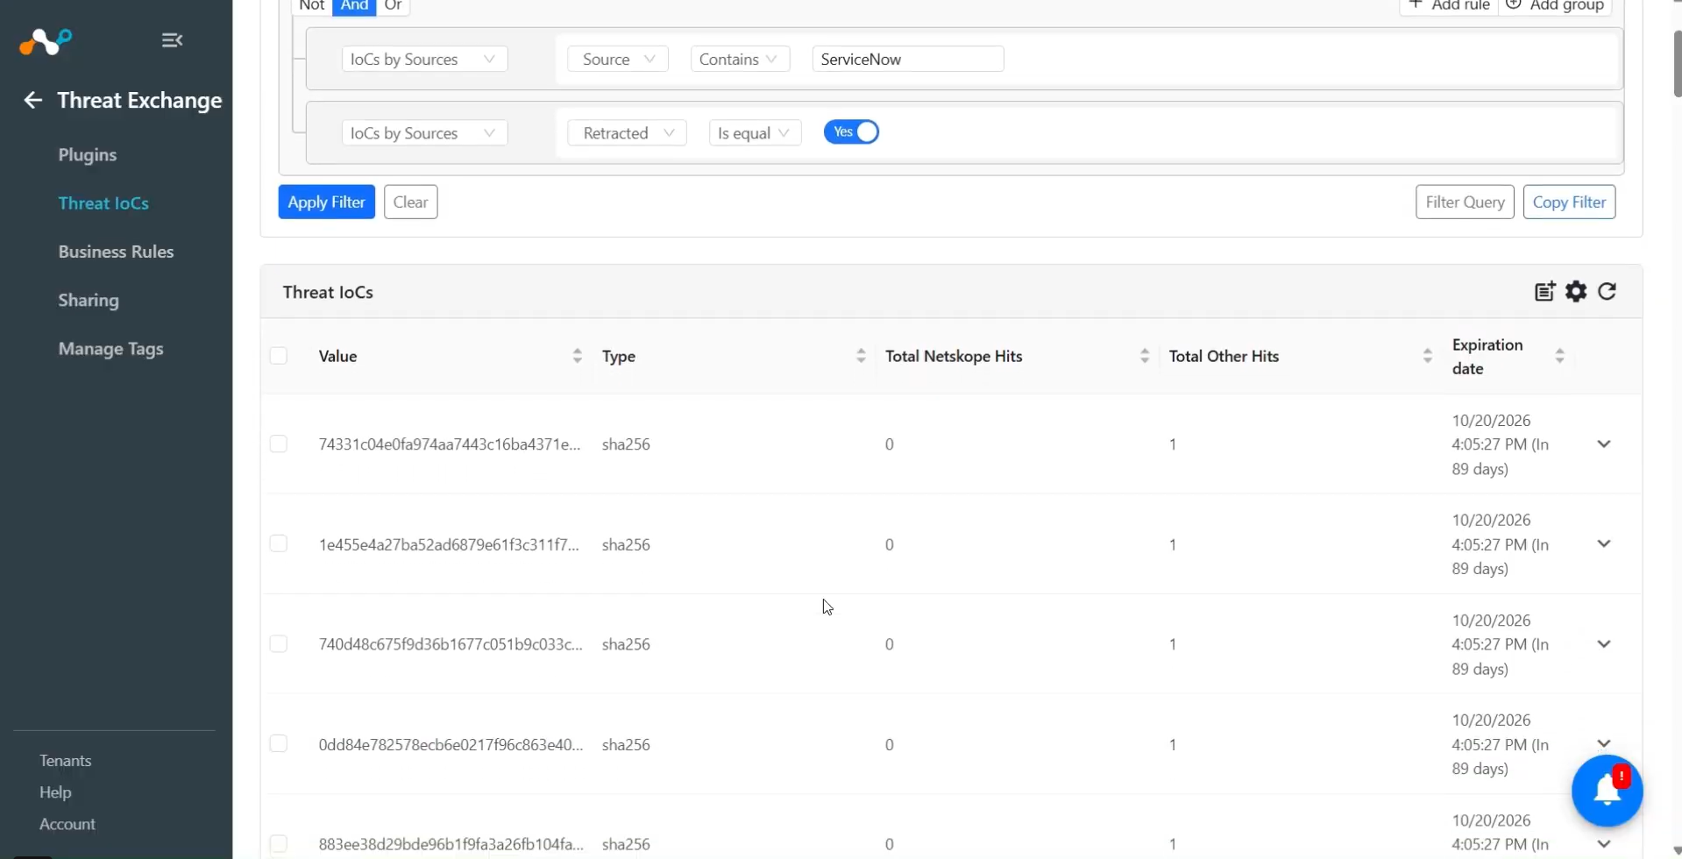Screen dimensions: 1682x859
Task: Sort by Total Other Hits column
Action: point(1427,356)
